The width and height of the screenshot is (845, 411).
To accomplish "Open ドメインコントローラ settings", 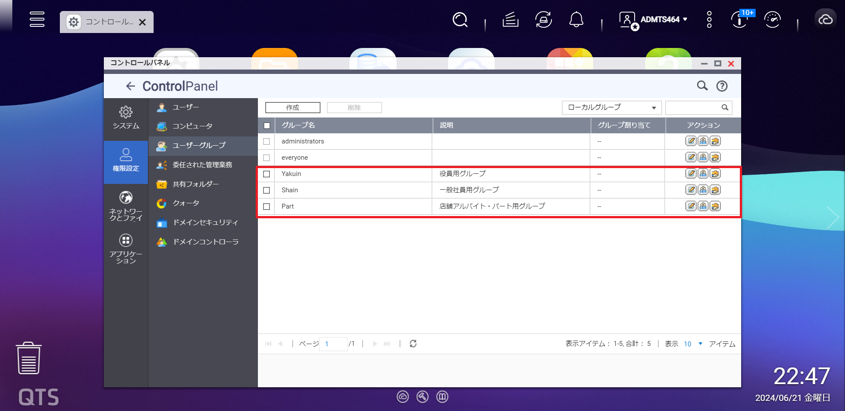I will click(203, 242).
